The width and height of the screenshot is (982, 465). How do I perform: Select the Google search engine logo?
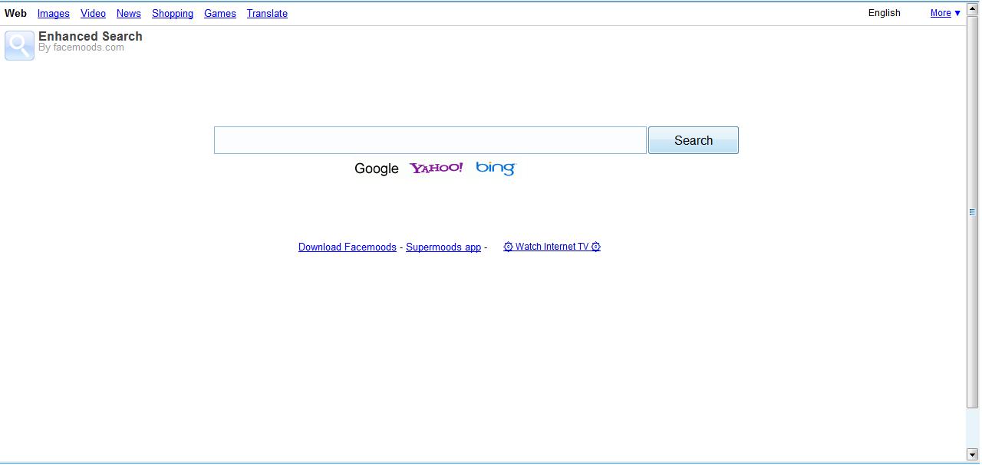click(x=376, y=169)
